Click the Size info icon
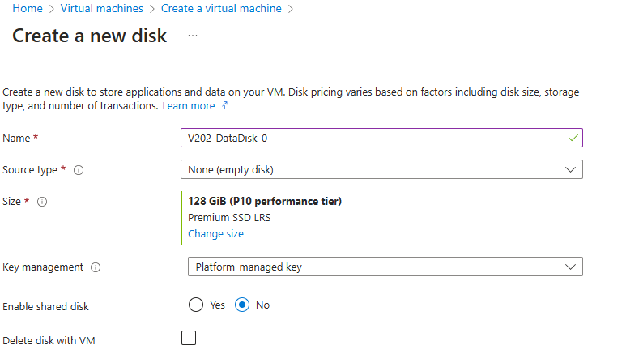Image resolution: width=626 pixels, height=354 pixels. (42, 202)
